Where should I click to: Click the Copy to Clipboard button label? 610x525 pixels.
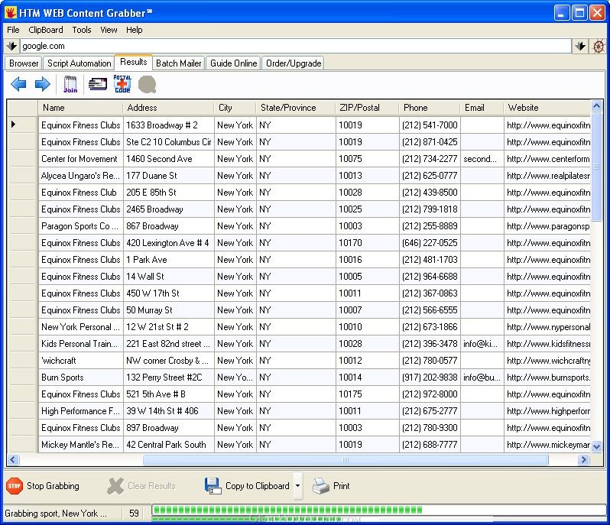(x=257, y=486)
